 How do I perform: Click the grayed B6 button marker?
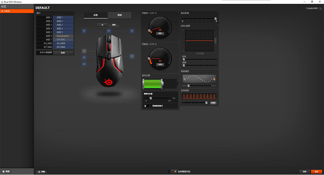click(x=84, y=51)
